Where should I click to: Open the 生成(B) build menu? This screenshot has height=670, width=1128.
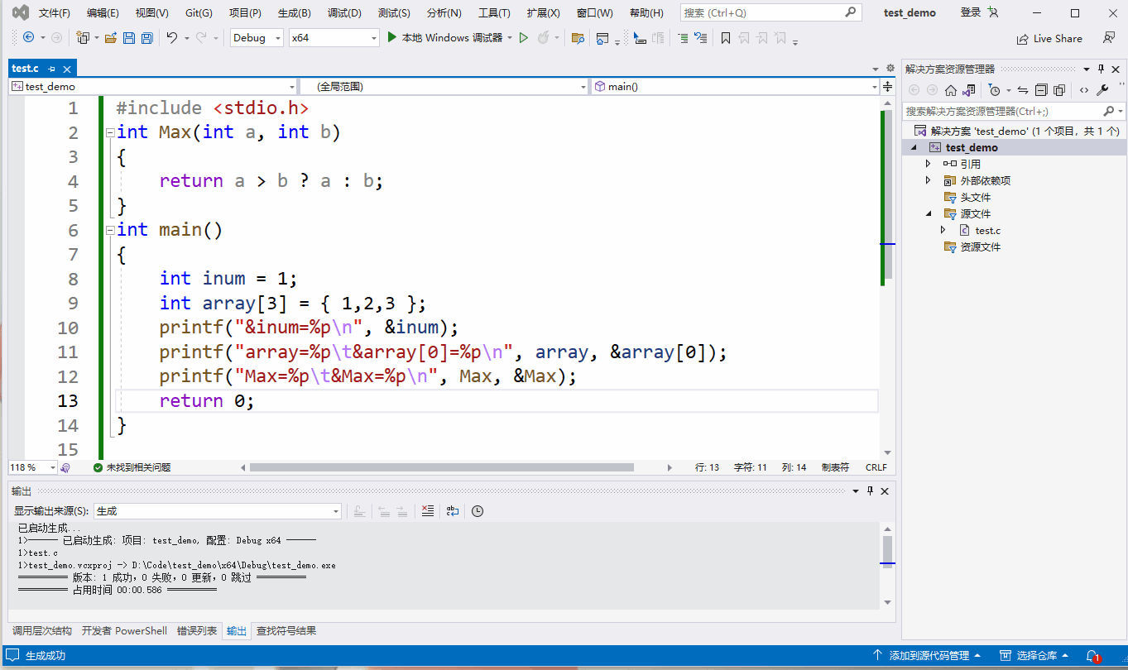point(294,13)
